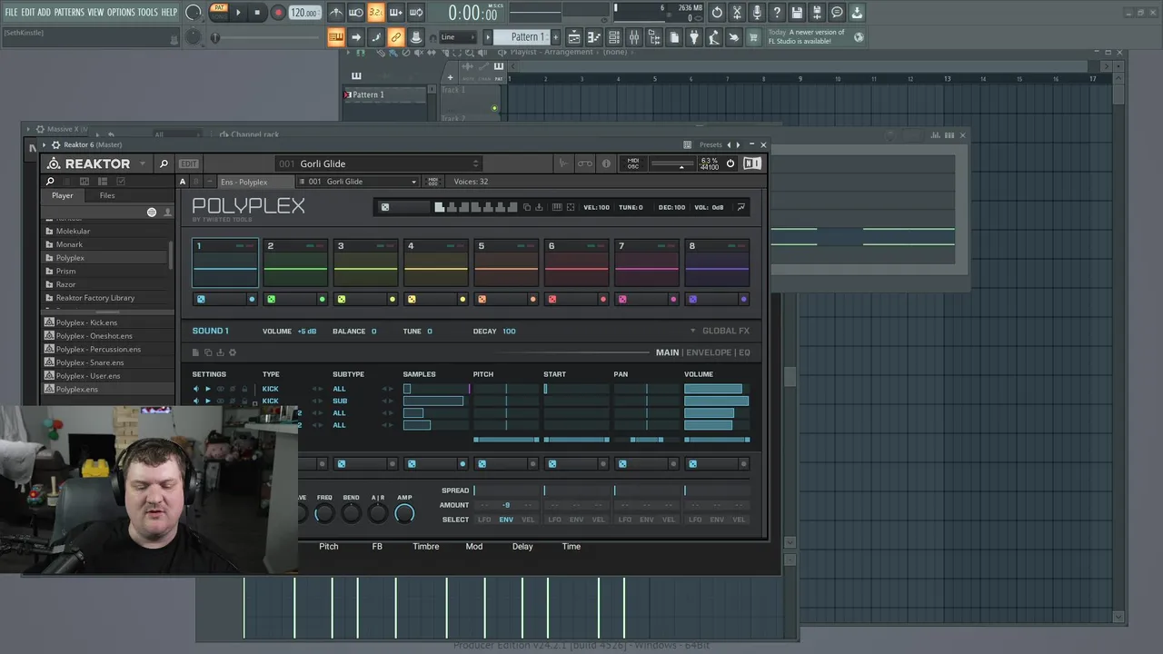Click the Reaktor EDIT button
This screenshot has width=1163, height=654.
[x=188, y=163]
